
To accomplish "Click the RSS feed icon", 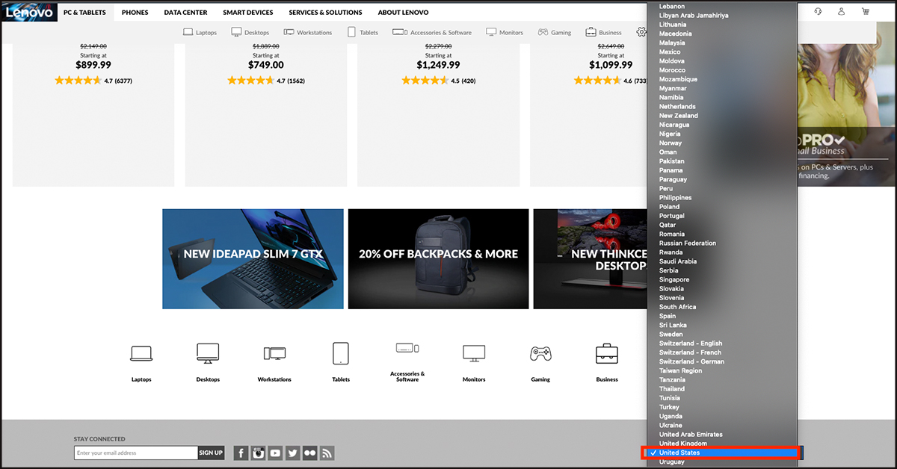I will (327, 453).
